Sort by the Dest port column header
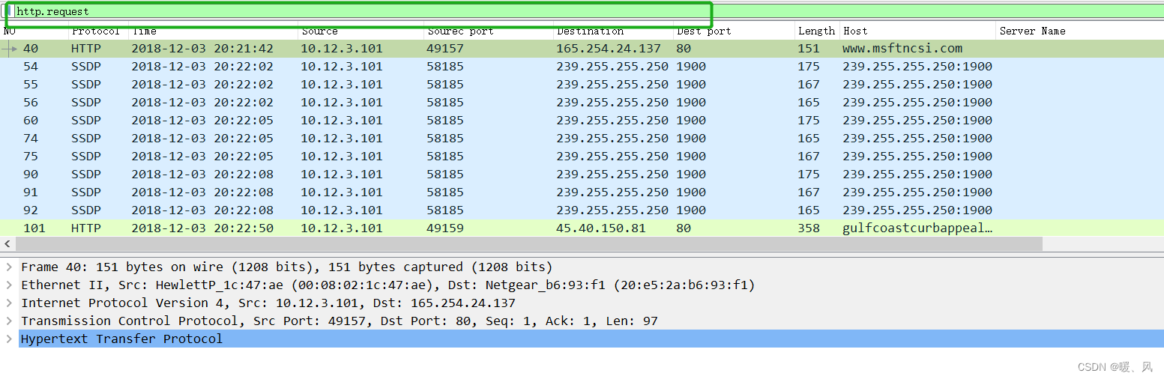Viewport: 1164px width, 379px height. point(734,31)
